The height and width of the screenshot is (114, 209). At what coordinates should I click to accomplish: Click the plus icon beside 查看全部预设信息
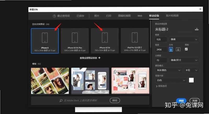(x=99, y=58)
